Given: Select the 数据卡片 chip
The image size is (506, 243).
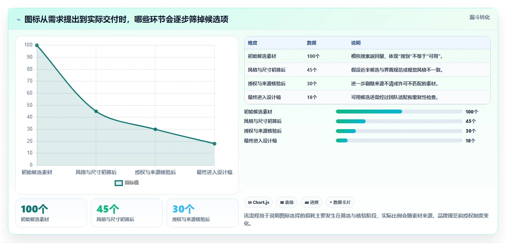Looking at the screenshot, I should [x=340, y=202].
